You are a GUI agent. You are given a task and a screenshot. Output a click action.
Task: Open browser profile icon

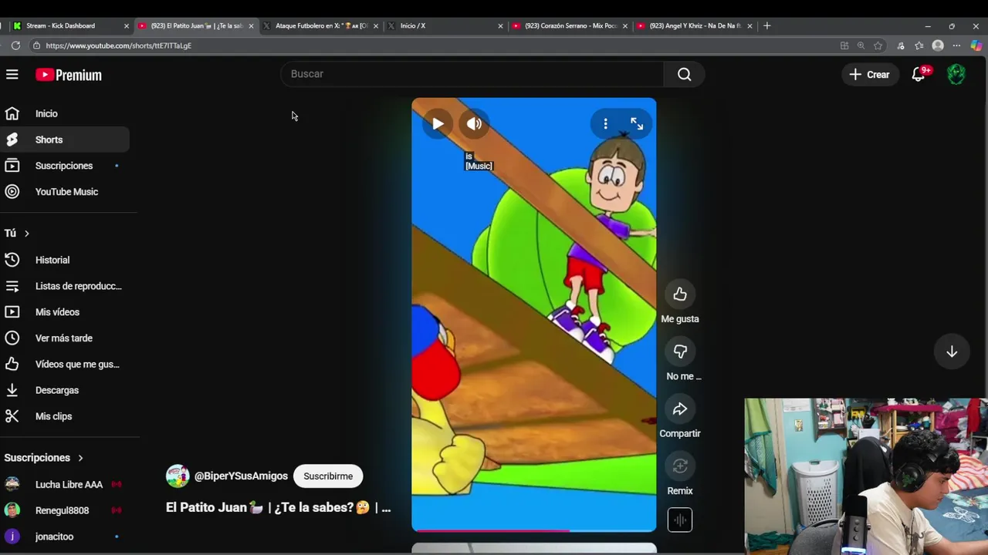tap(938, 45)
